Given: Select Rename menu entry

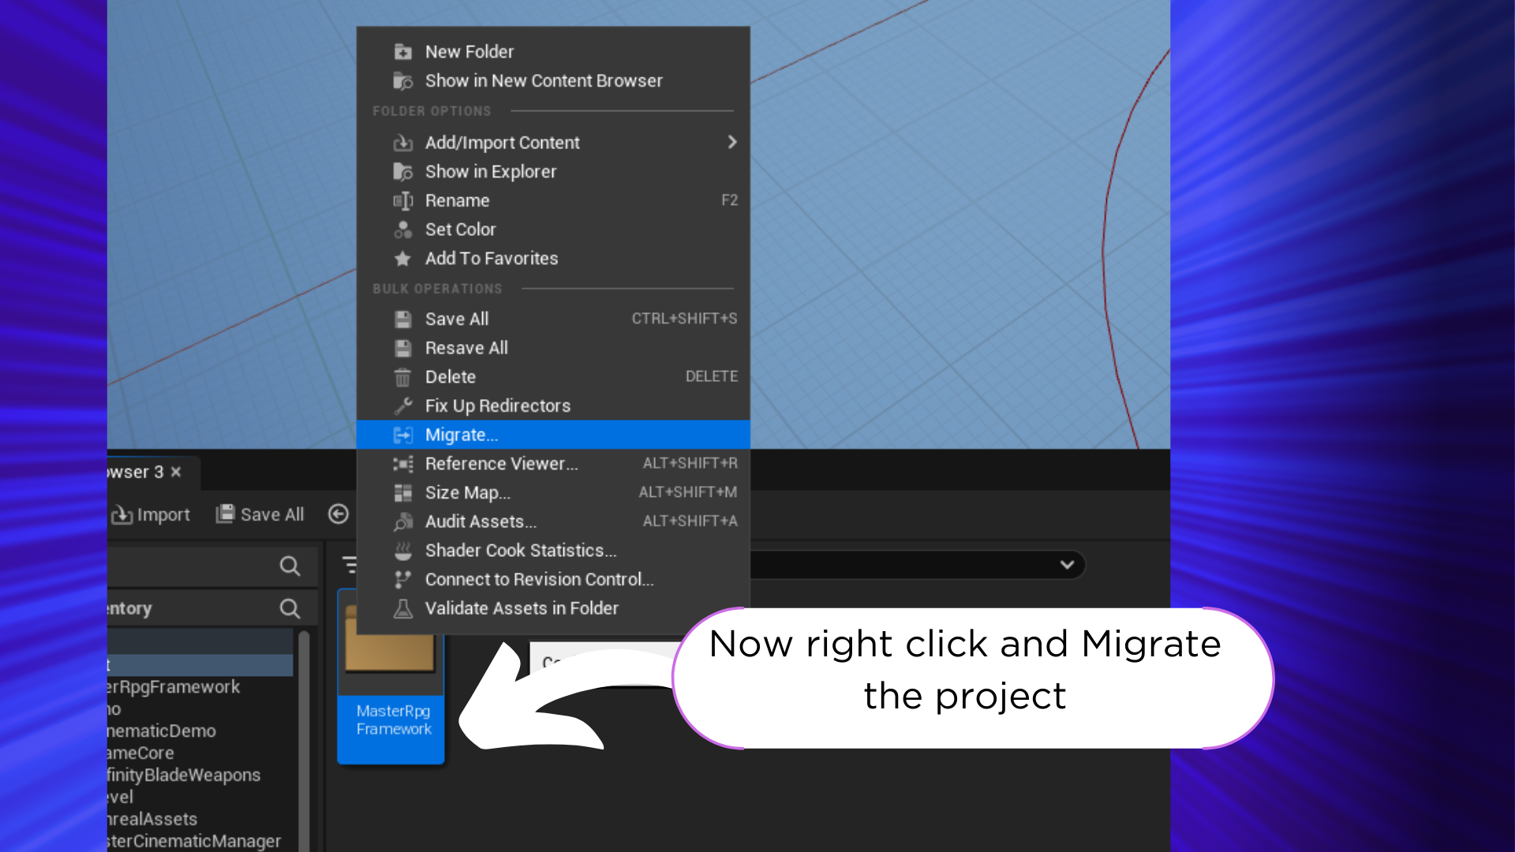Looking at the screenshot, I should (x=552, y=200).
